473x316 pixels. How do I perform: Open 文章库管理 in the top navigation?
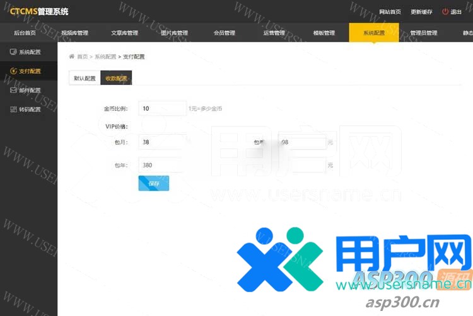click(x=125, y=33)
